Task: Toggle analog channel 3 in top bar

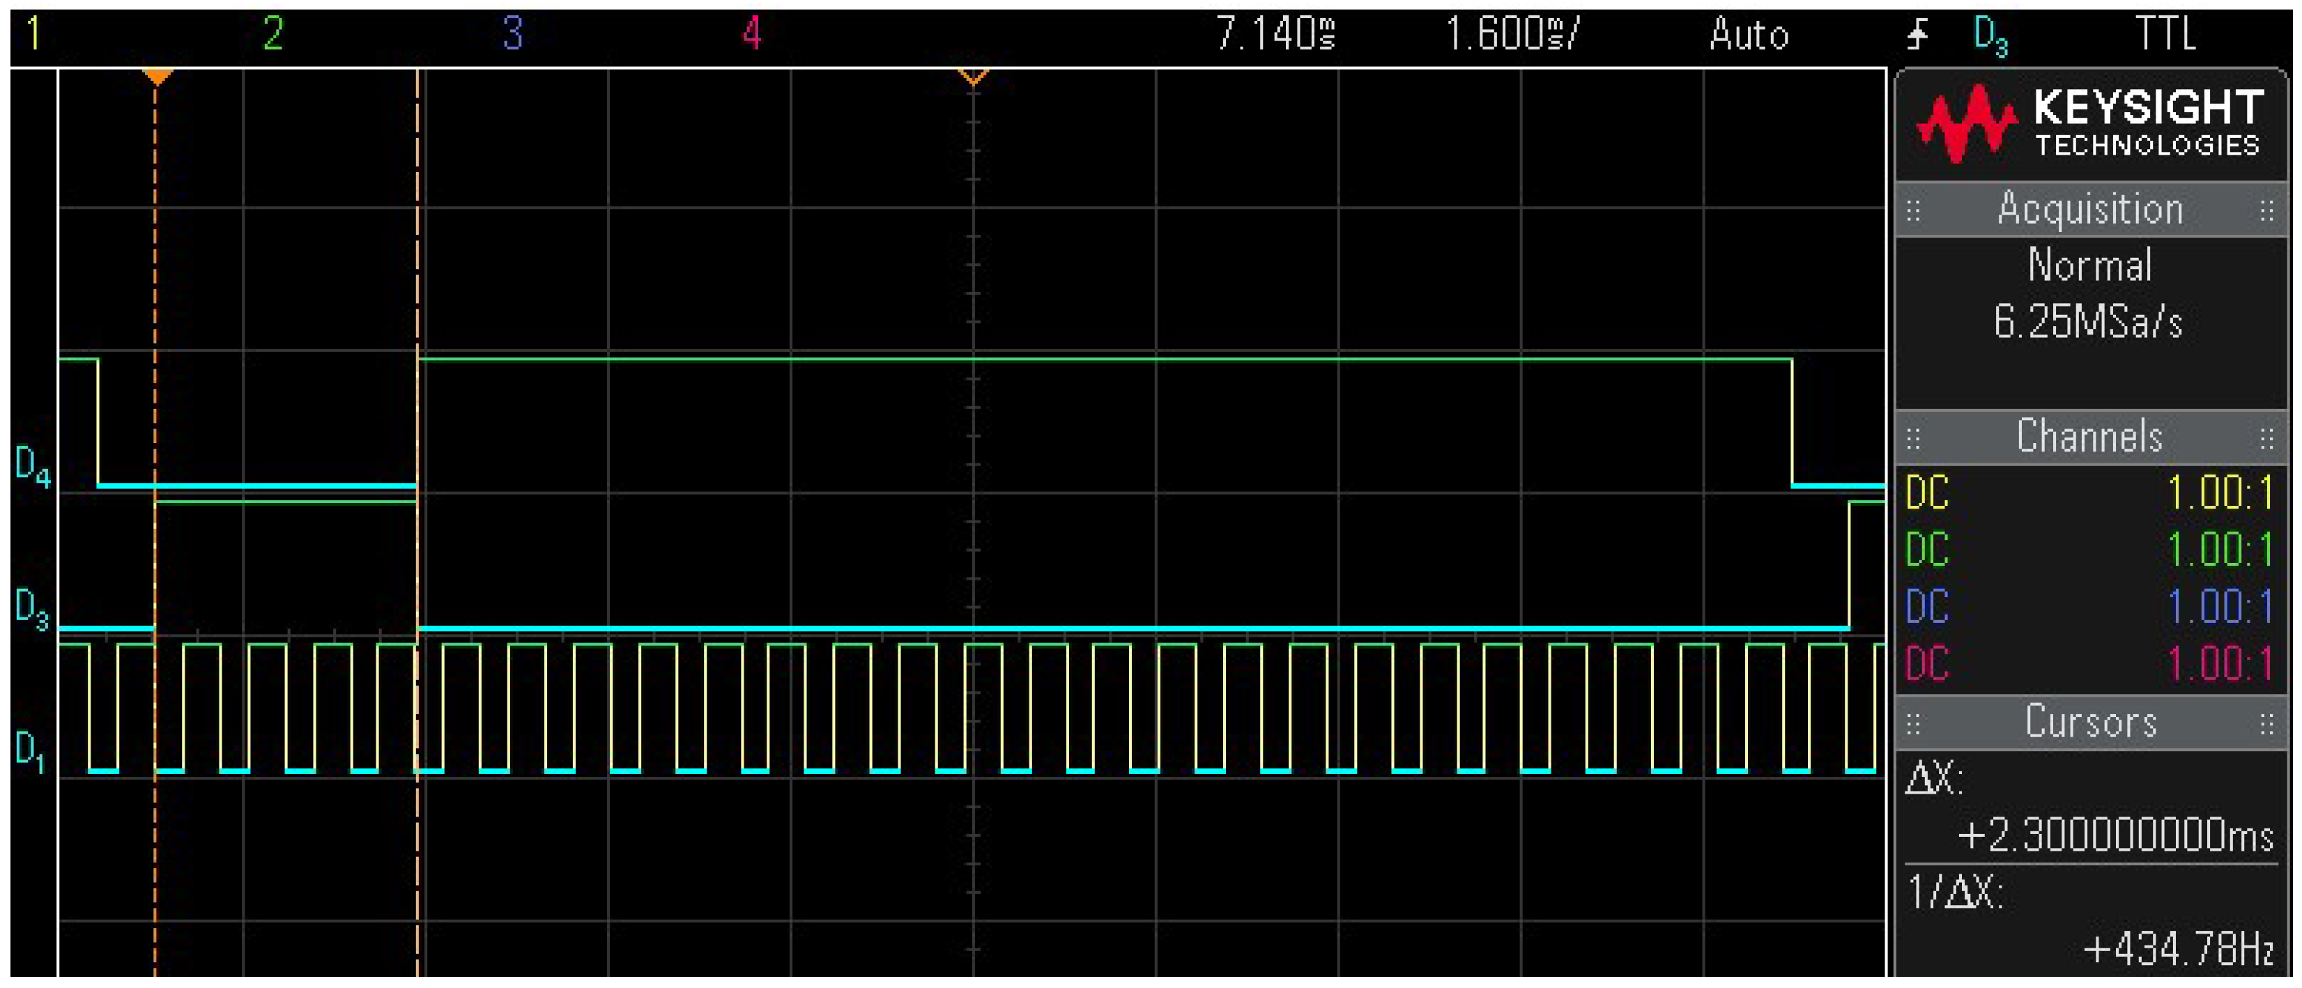Action: [512, 34]
